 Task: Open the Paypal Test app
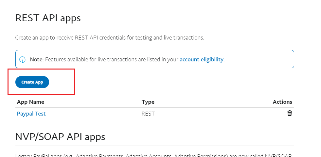point(31,114)
